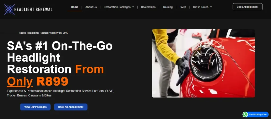Open the Dealerships menu link
Viewport: 271px width, 119px height.
[148, 7]
